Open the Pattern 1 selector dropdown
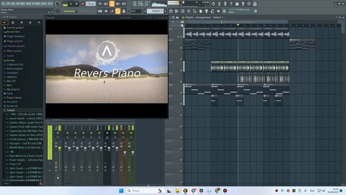The image size is (346, 195). [156, 11]
